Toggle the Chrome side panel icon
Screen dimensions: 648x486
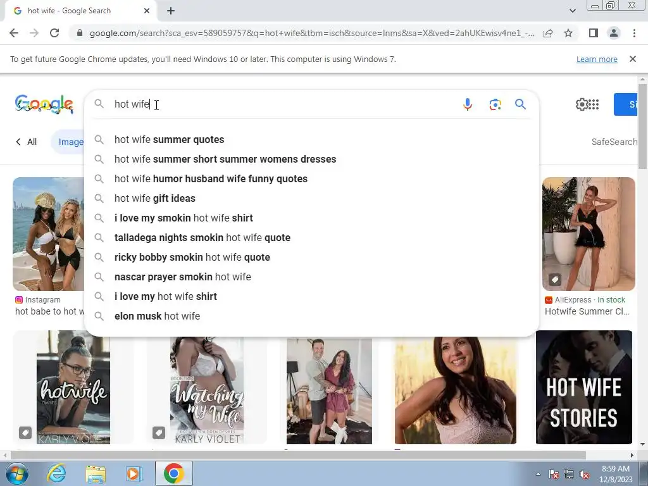(594, 33)
